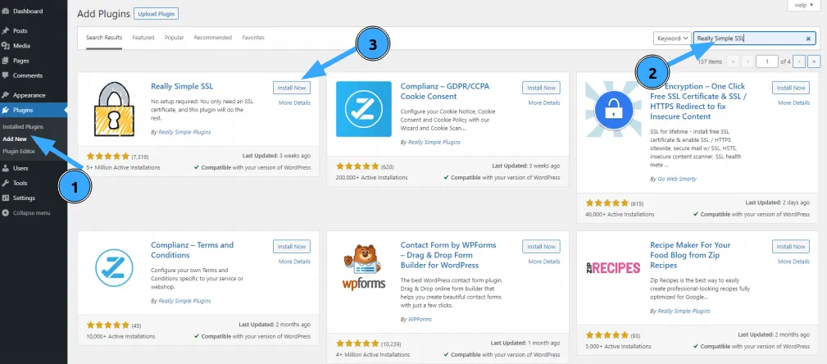Go to next results page arrow
Image resolution: width=827 pixels, height=364 pixels.
799,61
